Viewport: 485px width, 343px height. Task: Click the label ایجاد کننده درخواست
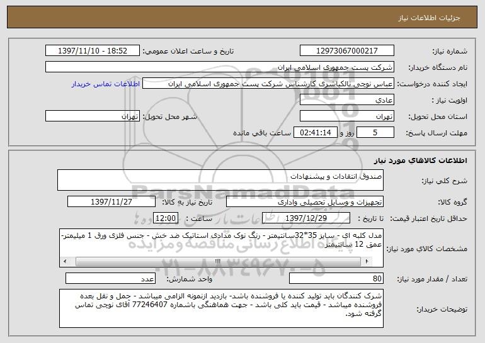click(432, 84)
